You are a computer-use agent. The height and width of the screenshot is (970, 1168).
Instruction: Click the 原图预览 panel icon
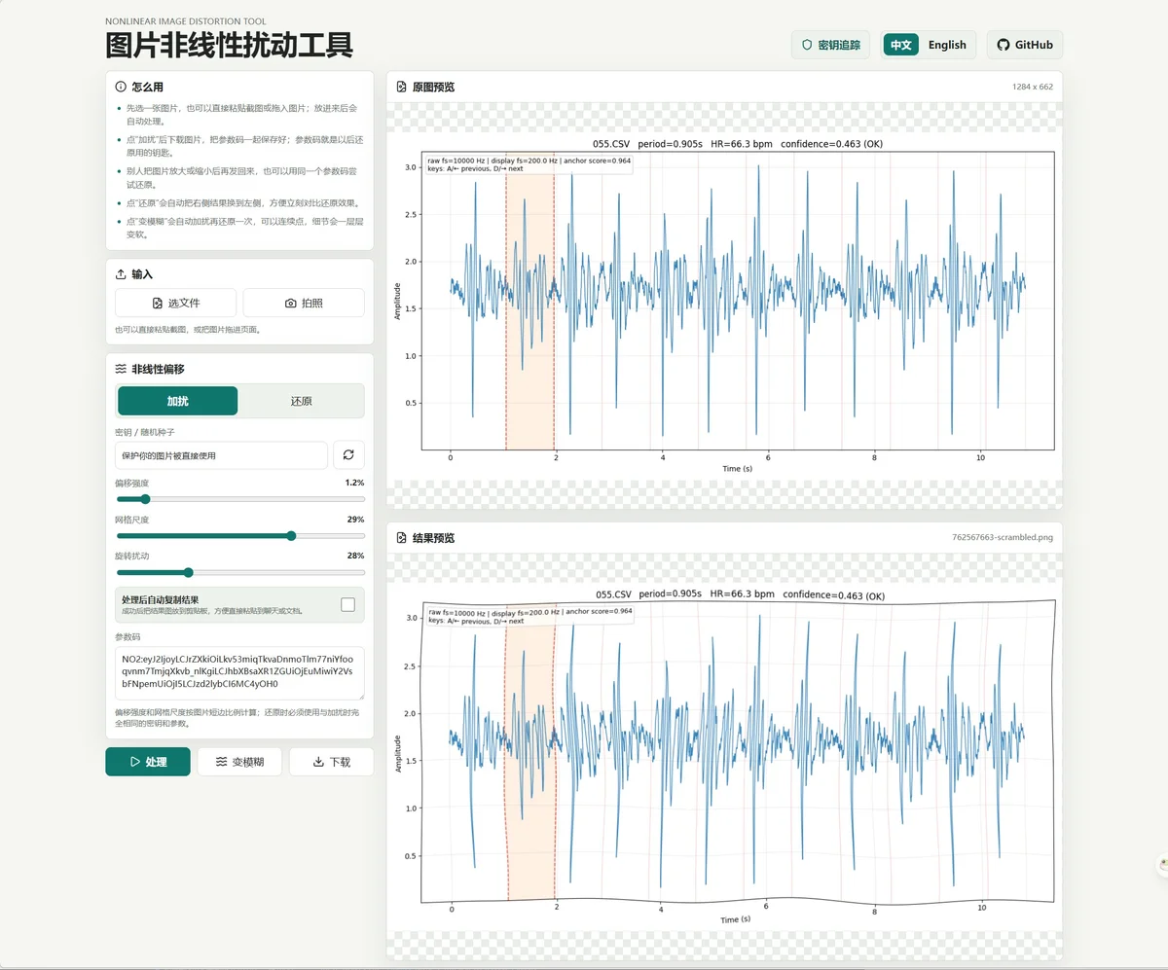point(401,87)
